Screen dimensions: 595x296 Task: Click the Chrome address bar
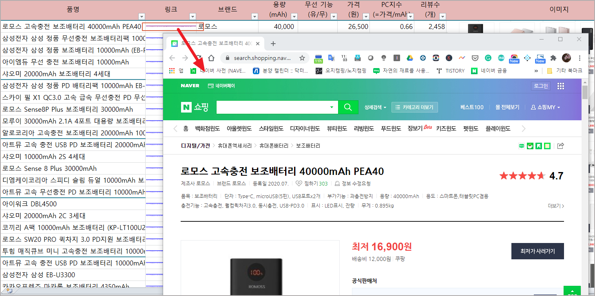[x=265, y=58]
